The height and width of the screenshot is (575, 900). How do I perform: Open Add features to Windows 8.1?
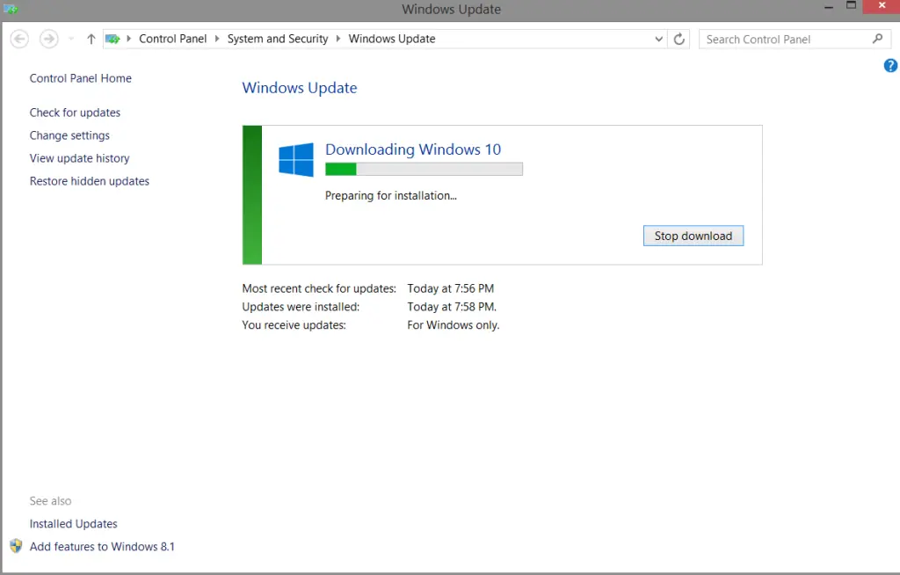pos(102,547)
